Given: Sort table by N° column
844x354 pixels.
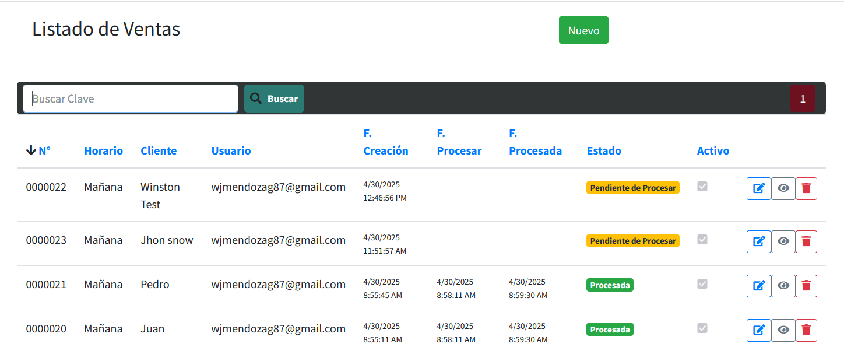Looking at the screenshot, I should (x=44, y=151).
